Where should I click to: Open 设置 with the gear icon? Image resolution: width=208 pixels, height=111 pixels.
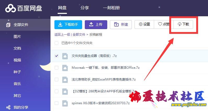pyautogui.click(x=144, y=24)
